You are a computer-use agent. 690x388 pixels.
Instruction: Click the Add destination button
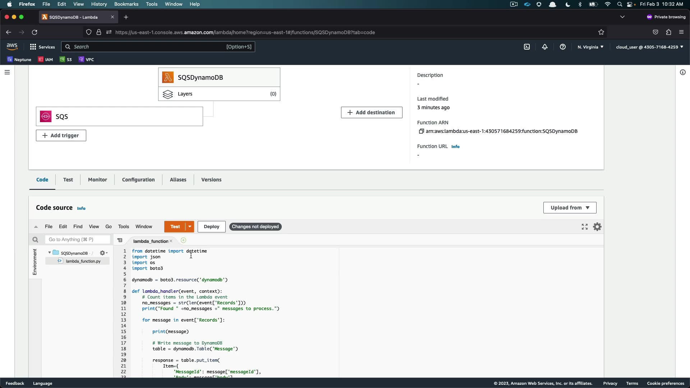(371, 112)
